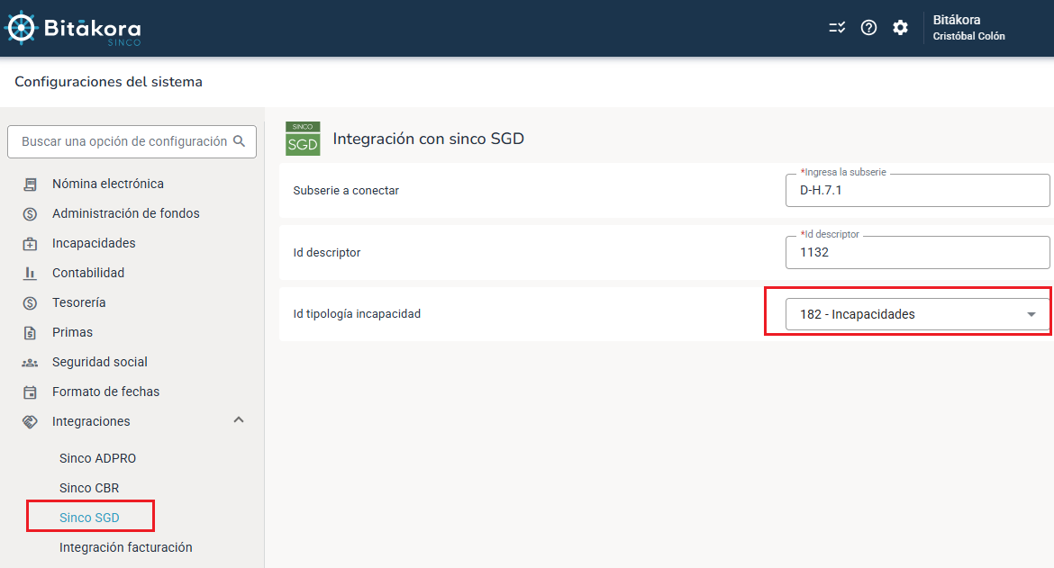Open the help question mark icon
The width and height of the screenshot is (1054, 568).
[868, 28]
